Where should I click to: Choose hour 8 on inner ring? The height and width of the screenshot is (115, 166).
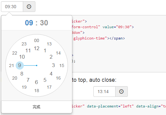(22, 74)
